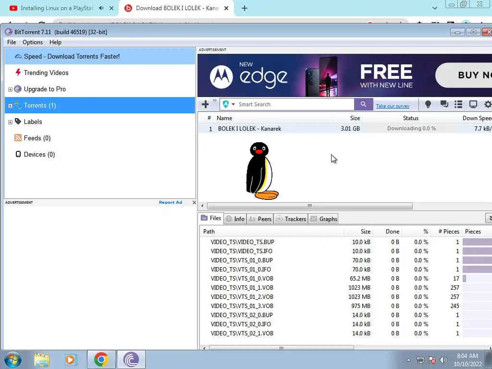Click the remote monitor icon in toolbar
Viewport: 492px width, 369px height.
[x=473, y=104]
